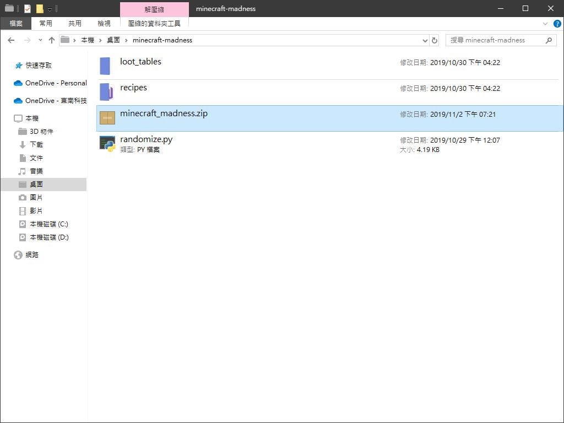
Task: Click the 解壓縮 contextual tab header
Action: 154,10
